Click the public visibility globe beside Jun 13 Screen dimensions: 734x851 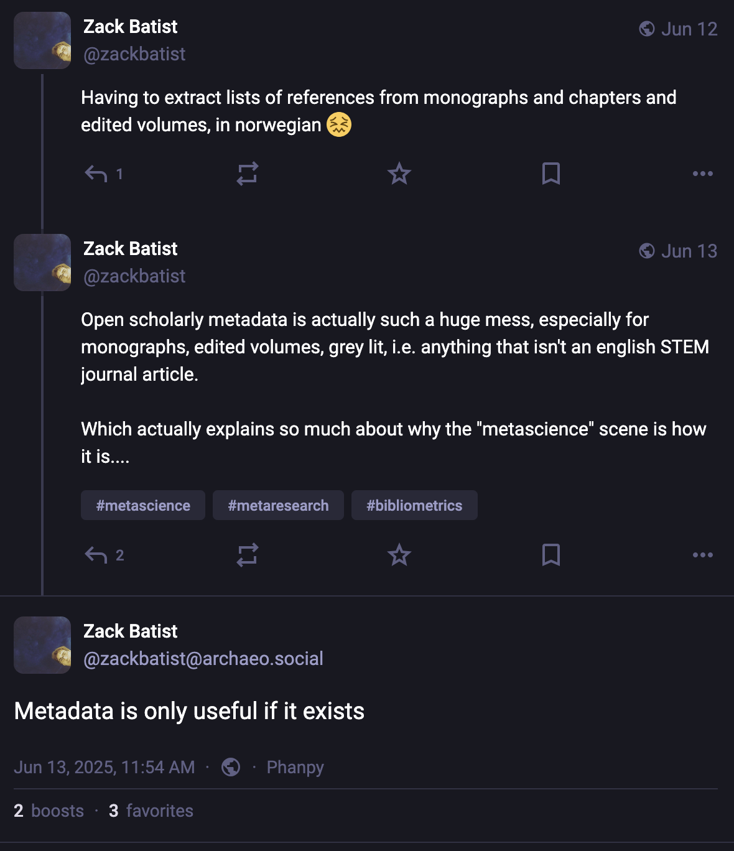[x=647, y=251]
